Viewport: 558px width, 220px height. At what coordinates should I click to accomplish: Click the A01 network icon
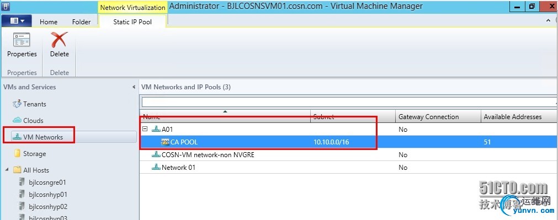tap(156, 130)
